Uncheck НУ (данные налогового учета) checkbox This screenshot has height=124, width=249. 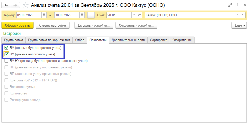click(6, 54)
